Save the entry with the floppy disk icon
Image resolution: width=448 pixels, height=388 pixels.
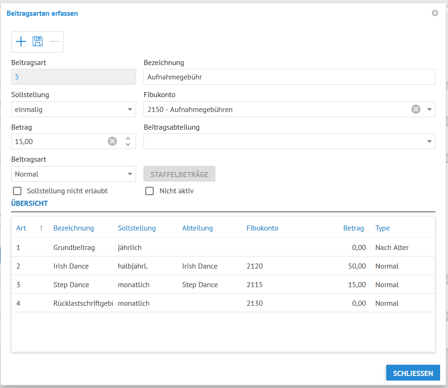[38, 41]
